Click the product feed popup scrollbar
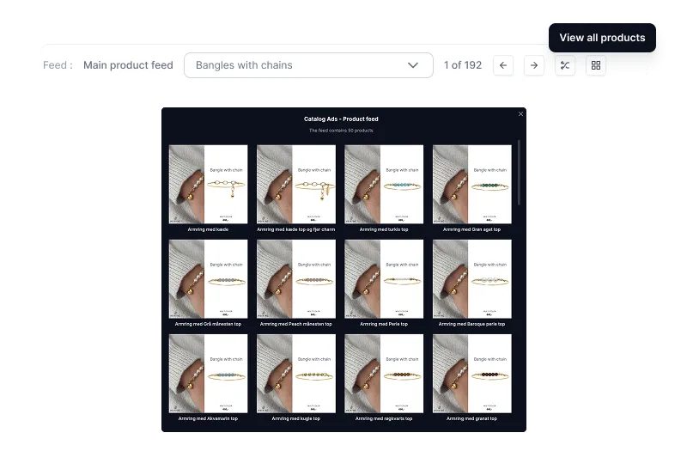The width and height of the screenshot is (687, 451). tap(520, 173)
